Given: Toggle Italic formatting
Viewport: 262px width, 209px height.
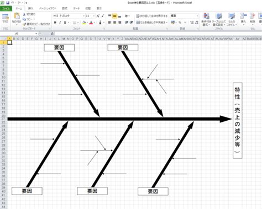Looking at the screenshot, I should [x=60, y=23].
